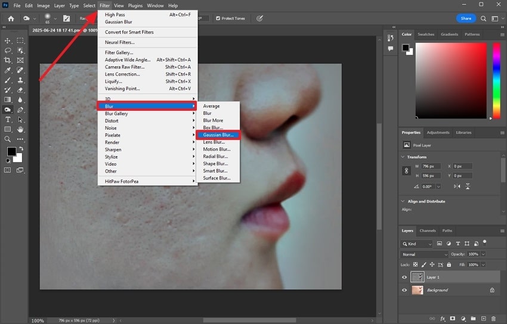507x324 pixels.
Task: Open the Edit Toolbar three-dots button
Action: (x=20, y=139)
